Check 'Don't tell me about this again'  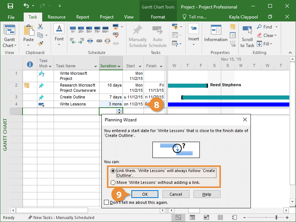tap(107, 202)
